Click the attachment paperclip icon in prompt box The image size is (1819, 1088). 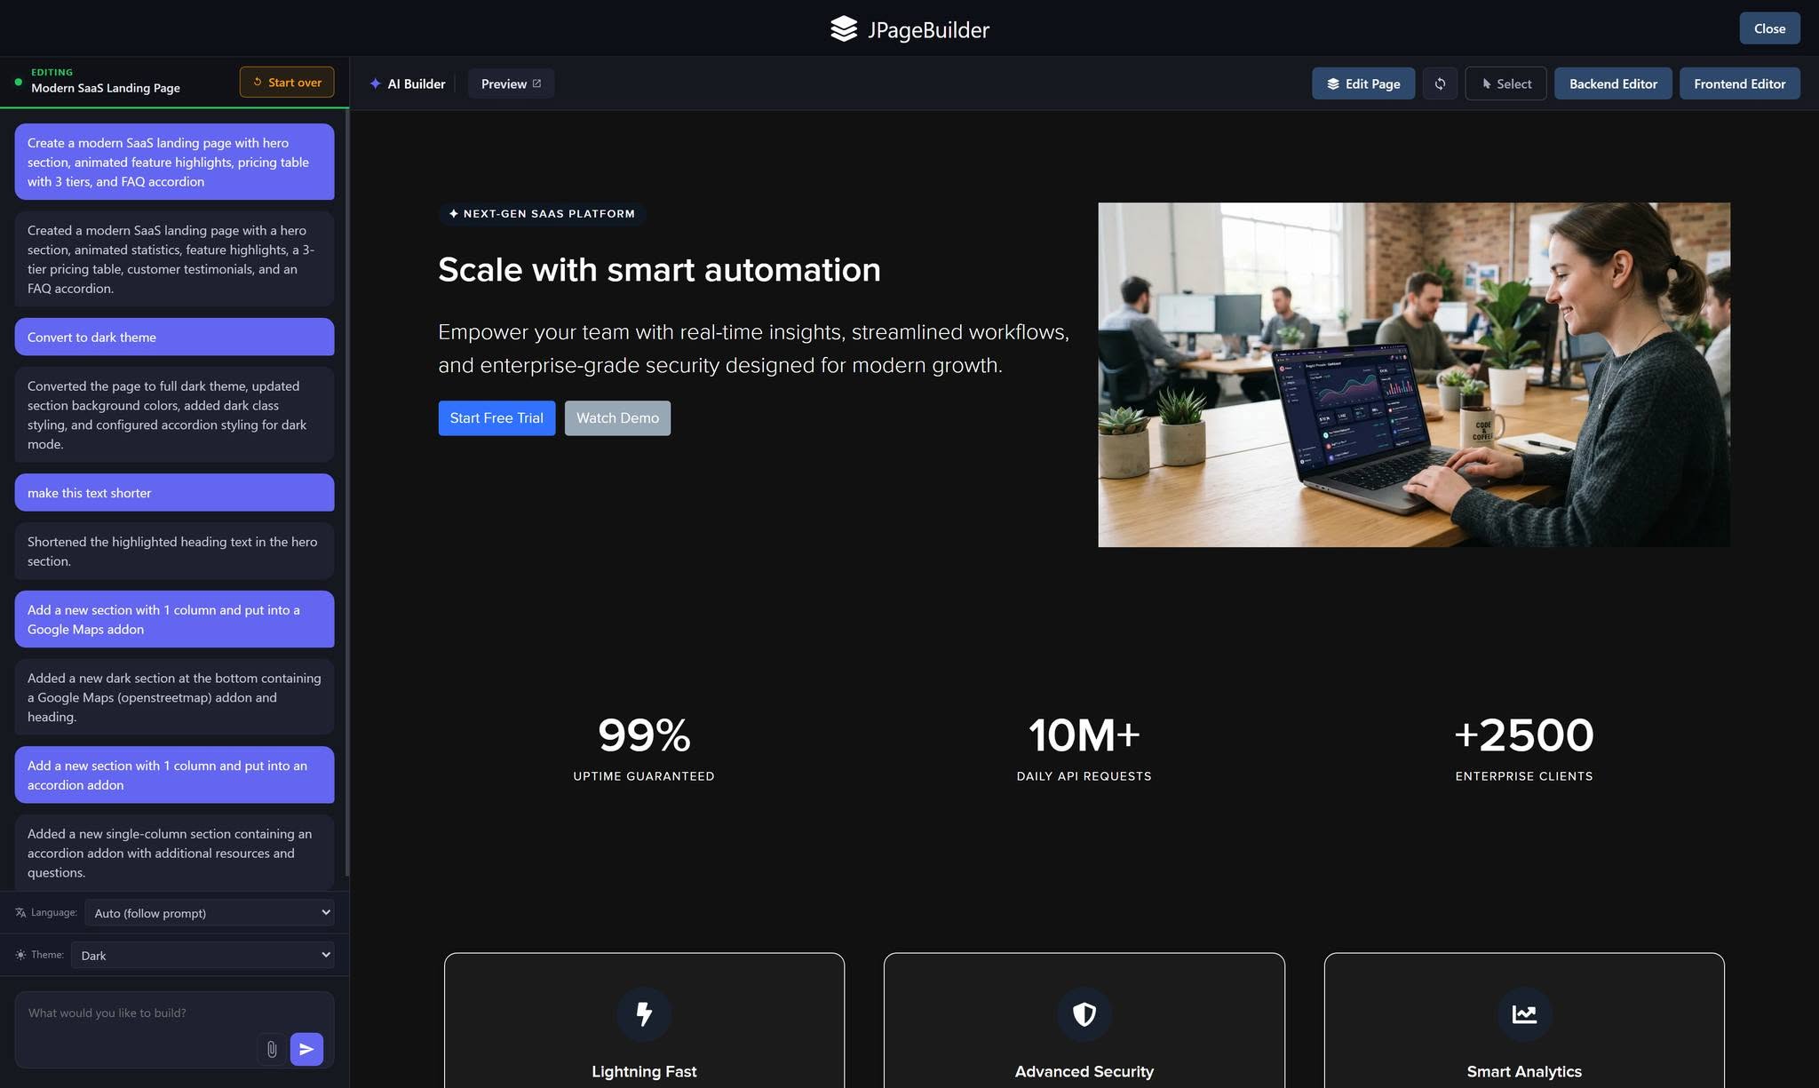click(x=272, y=1049)
